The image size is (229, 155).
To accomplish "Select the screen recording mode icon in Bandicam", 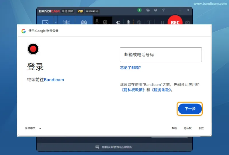I will [x=45, y=22].
